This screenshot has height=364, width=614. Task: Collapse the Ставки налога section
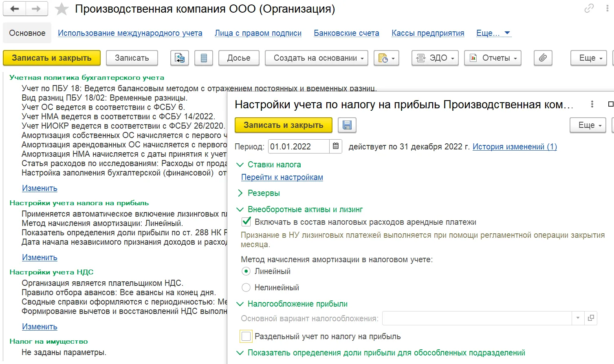(x=240, y=165)
